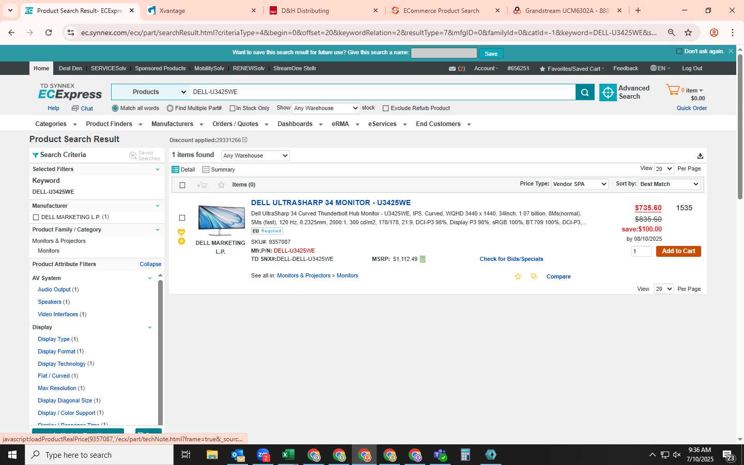Open Calculator from the taskbar
The image size is (744, 465).
[465, 455]
